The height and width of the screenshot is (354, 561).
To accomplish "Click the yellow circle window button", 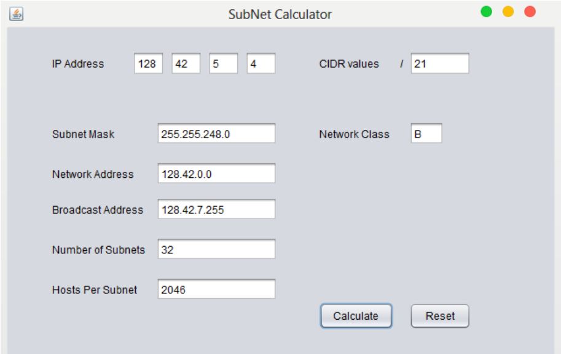I will point(508,12).
